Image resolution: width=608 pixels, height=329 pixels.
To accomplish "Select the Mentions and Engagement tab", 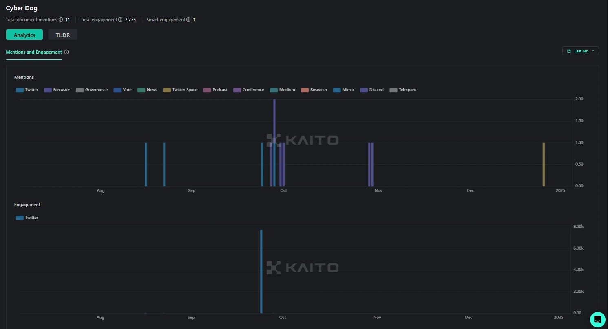I will pyautogui.click(x=34, y=52).
